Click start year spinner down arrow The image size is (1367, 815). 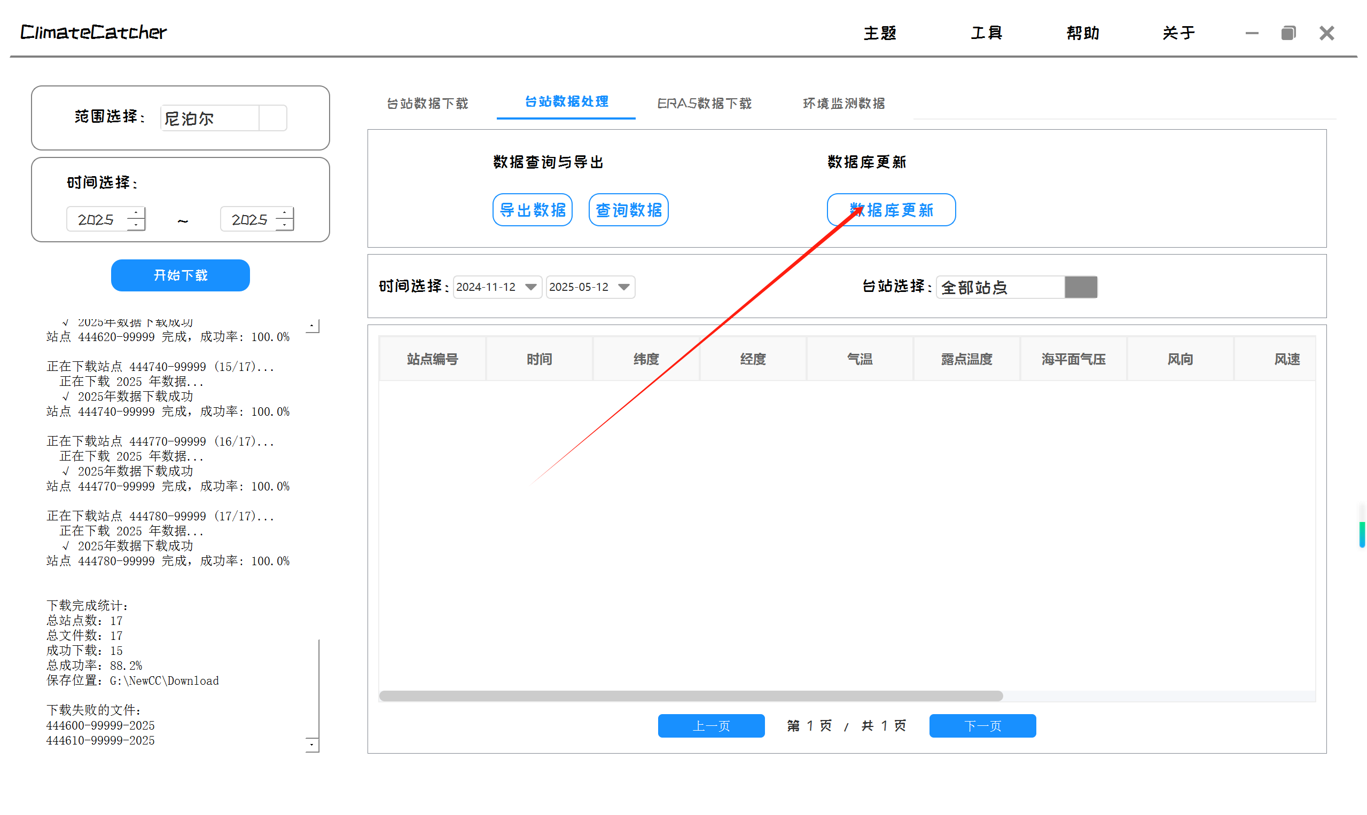tap(136, 225)
